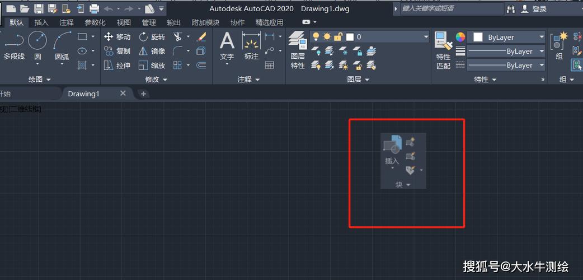Image resolution: width=583 pixels, height=280 pixels.
Task: Click the Move (移动) tool
Action: [117, 36]
